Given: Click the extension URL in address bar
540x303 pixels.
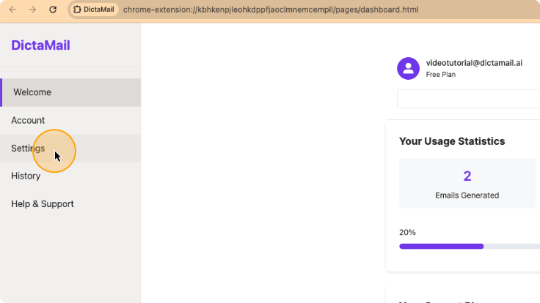Looking at the screenshot, I should [271, 10].
